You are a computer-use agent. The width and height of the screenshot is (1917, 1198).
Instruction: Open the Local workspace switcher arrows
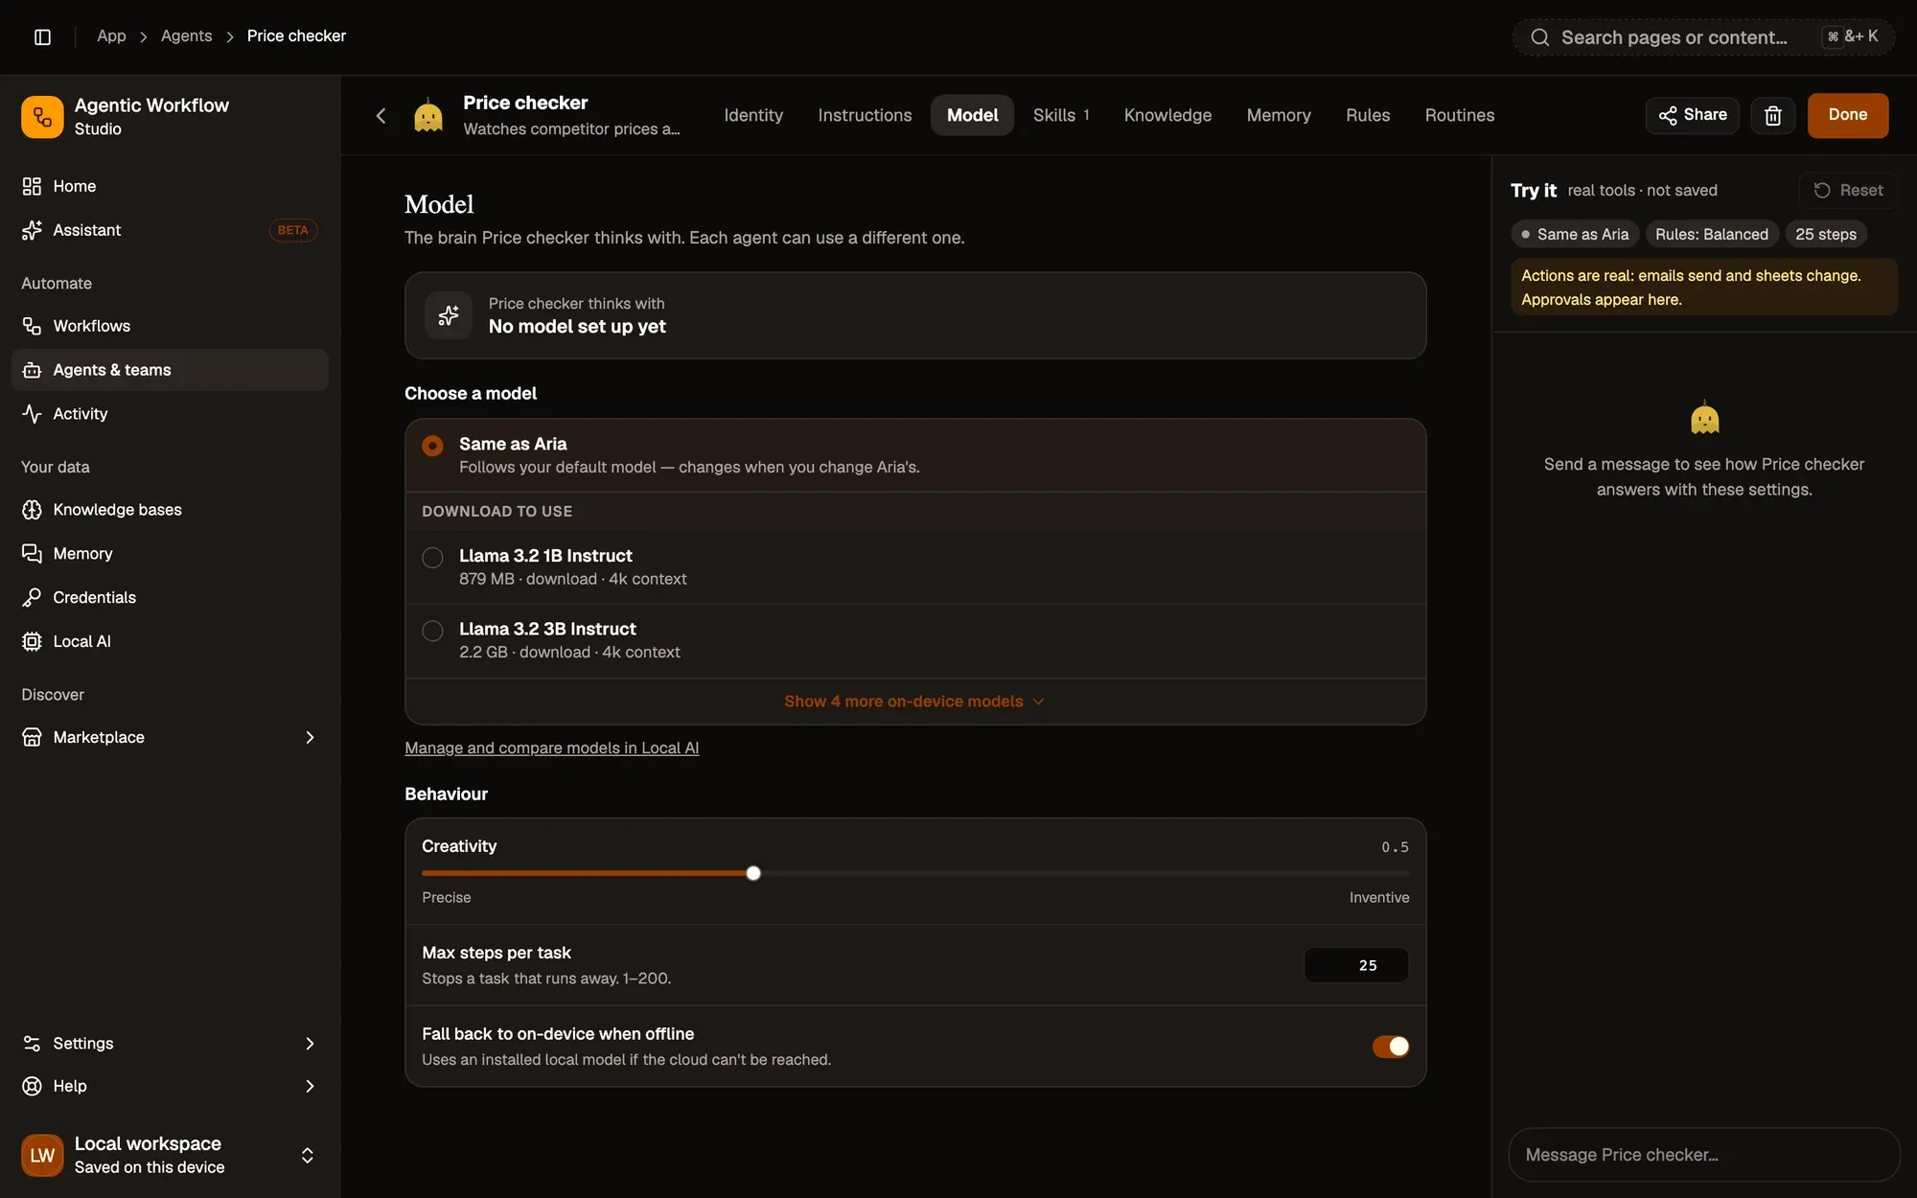point(308,1155)
